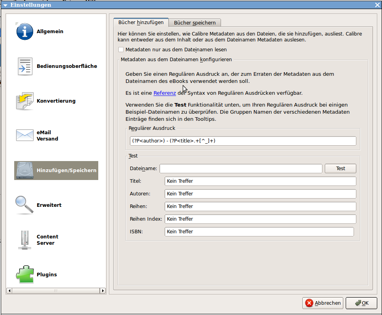Click the Einstellungen title bar menu arrow
The height and width of the screenshot is (315, 382).
click(6, 5)
